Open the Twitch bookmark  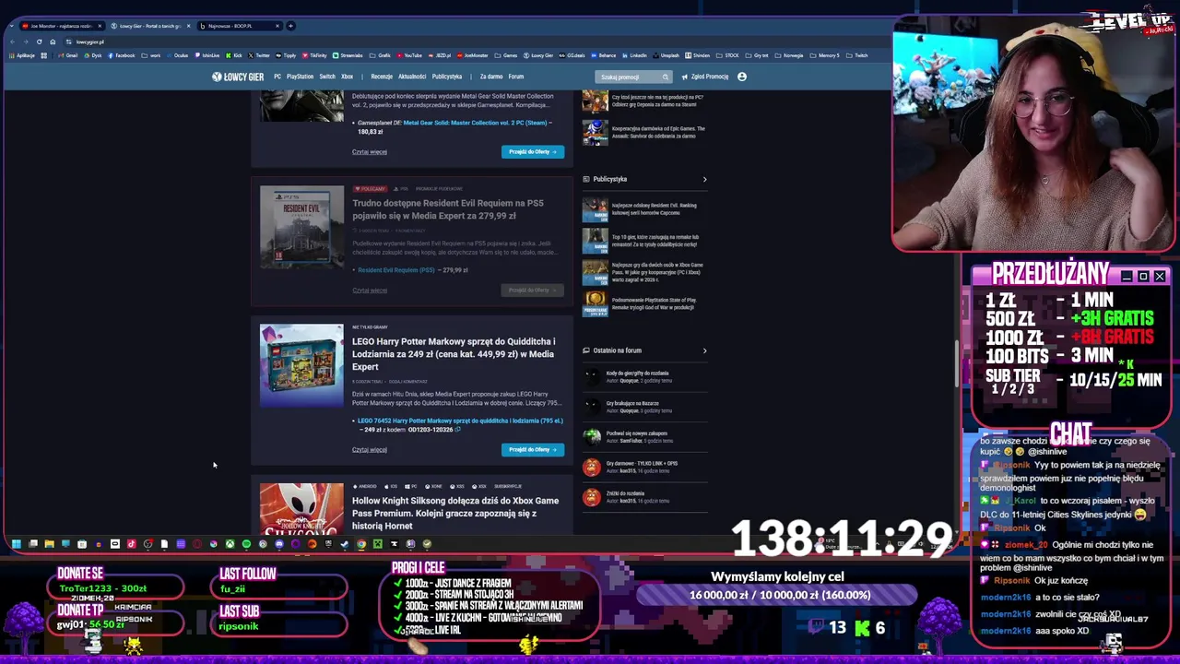[857, 55]
